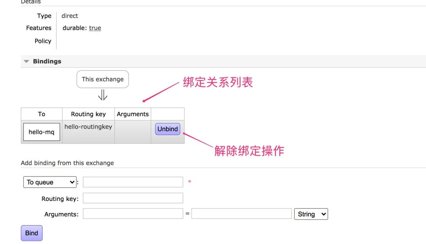Image resolution: width=426 pixels, height=244 pixels.
Task: Open the hello-mq queue link
Action: [x=41, y=132]
